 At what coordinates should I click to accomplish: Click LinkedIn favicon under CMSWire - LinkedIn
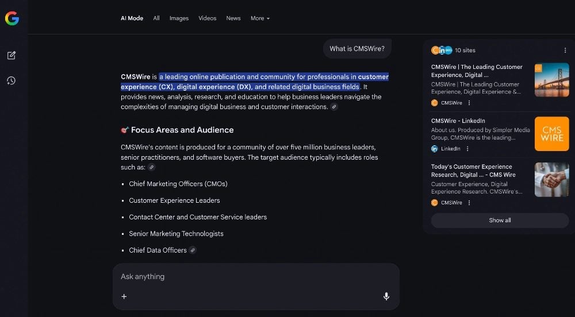[435, 149]
